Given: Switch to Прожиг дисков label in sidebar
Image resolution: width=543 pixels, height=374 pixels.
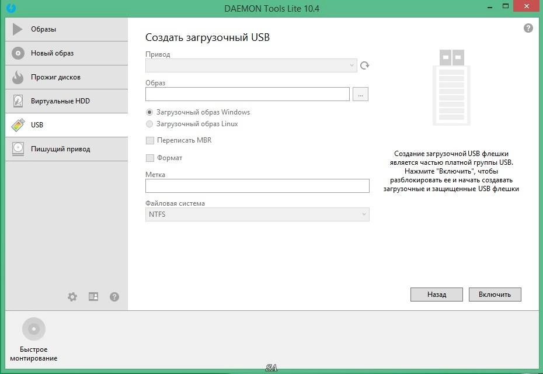Looking at the screenshot, I should (55, 77).
